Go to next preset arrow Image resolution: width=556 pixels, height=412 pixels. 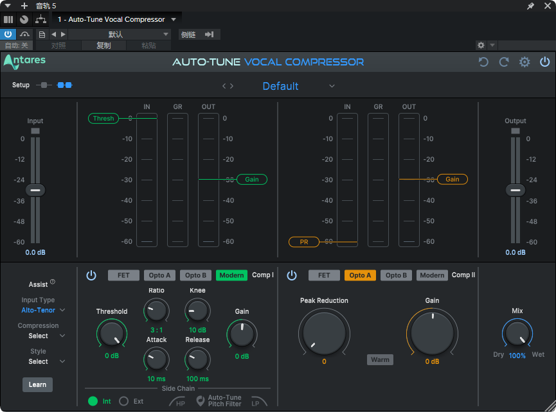pyautogui.click(x=231, y=86)
